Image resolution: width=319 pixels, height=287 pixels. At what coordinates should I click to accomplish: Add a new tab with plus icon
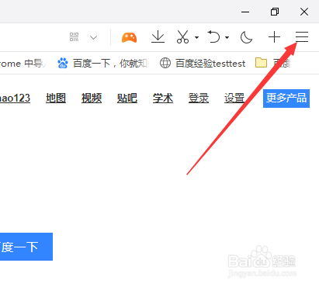pos(274,37)
